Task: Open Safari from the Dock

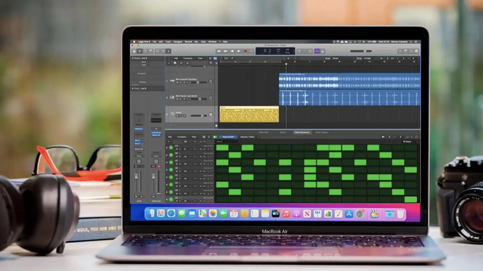Action: pyautogui.click(x=171, y=214)
